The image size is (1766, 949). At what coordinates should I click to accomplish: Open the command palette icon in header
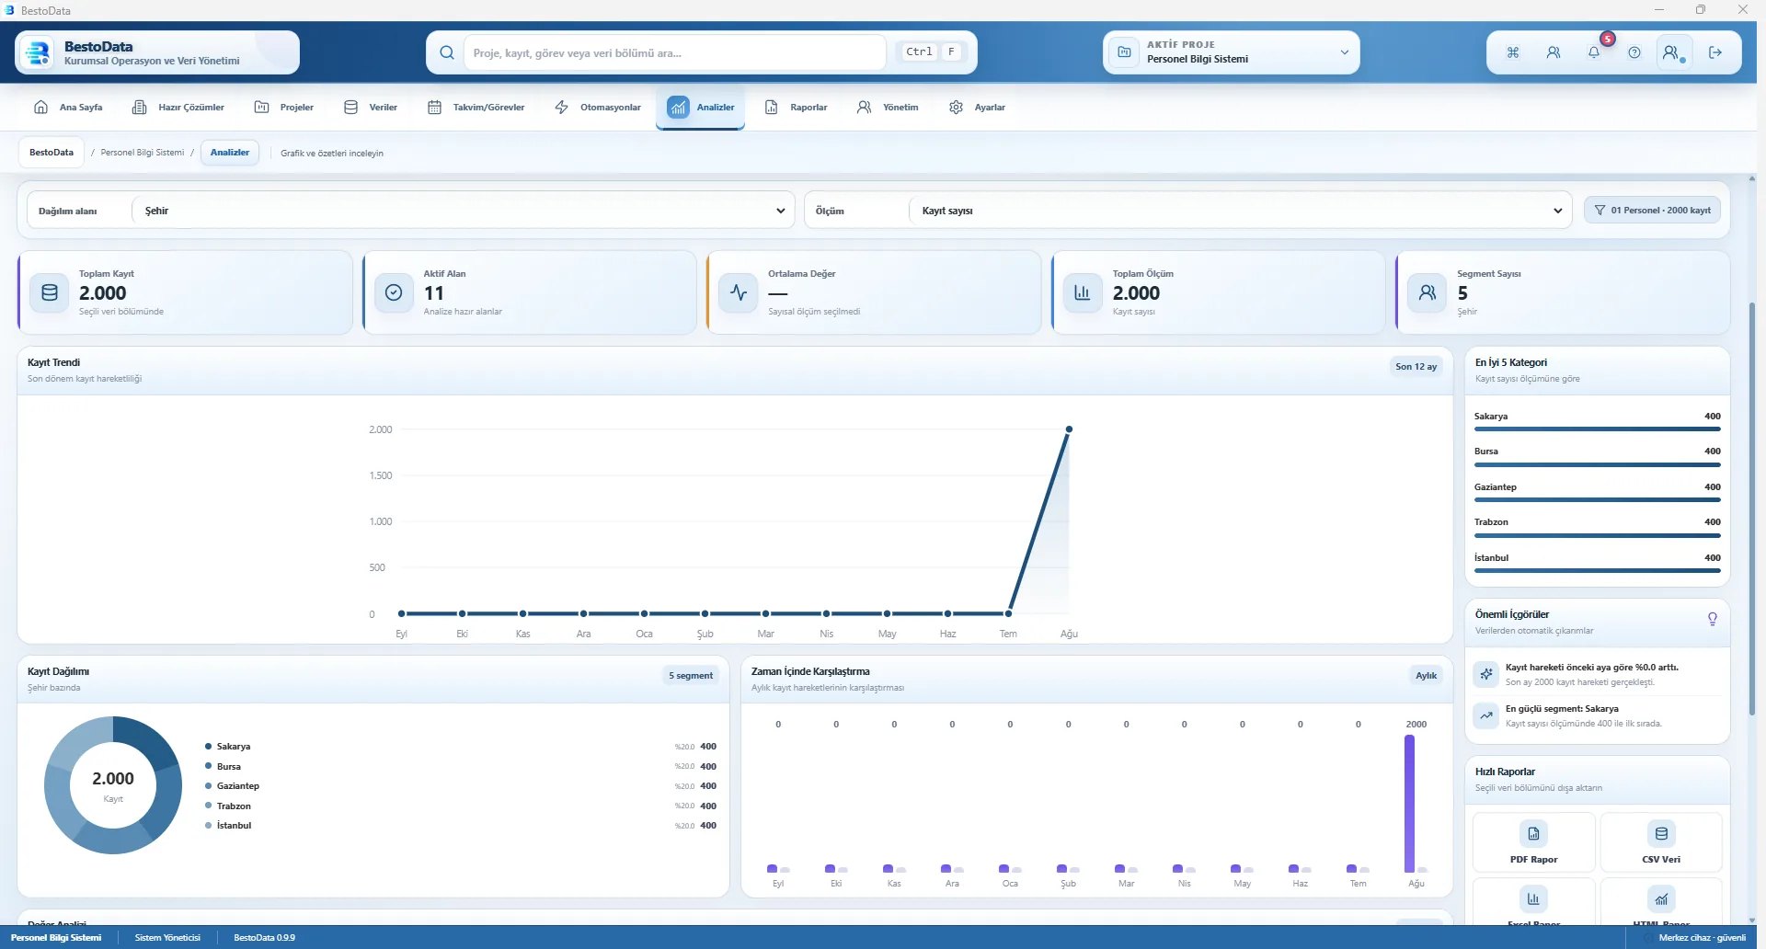click(x=1513, y=52)
